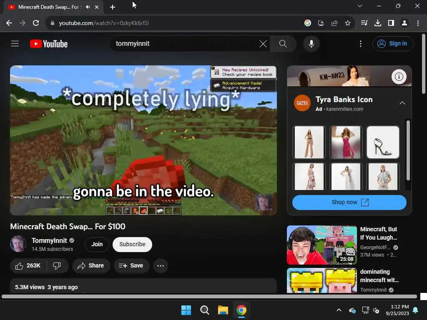Click Shop now in the ad
The image size is (427, 320).
click(x=349, y=202)
